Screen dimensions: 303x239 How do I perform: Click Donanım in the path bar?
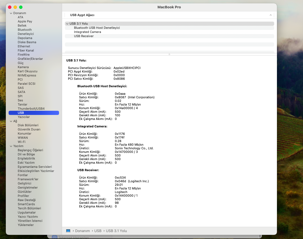(82, 231)
